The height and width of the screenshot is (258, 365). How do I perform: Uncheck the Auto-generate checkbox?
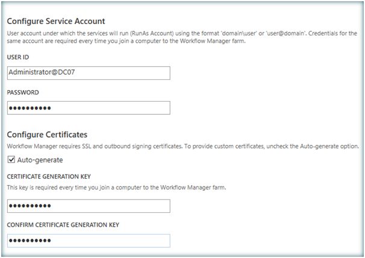[x=11, y=160]
